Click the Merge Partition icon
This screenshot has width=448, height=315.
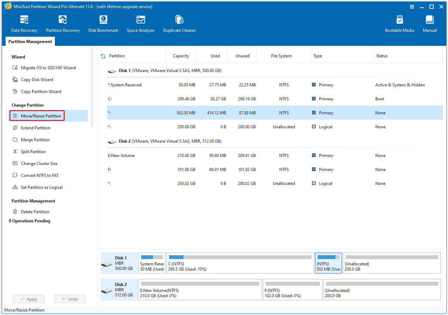pos(15,140)
